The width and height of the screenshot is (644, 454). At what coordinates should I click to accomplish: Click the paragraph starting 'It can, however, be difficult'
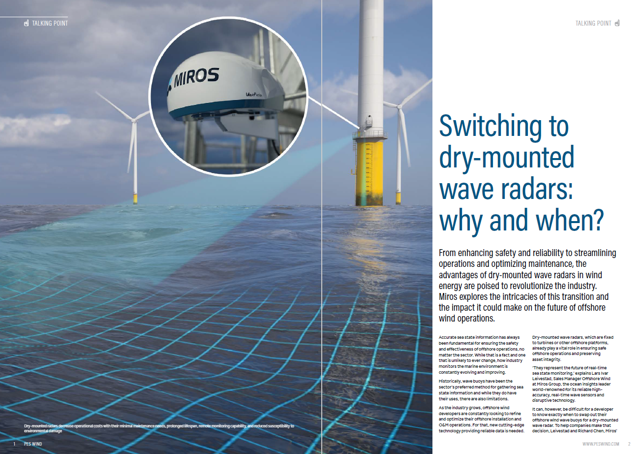pos(575,420)
